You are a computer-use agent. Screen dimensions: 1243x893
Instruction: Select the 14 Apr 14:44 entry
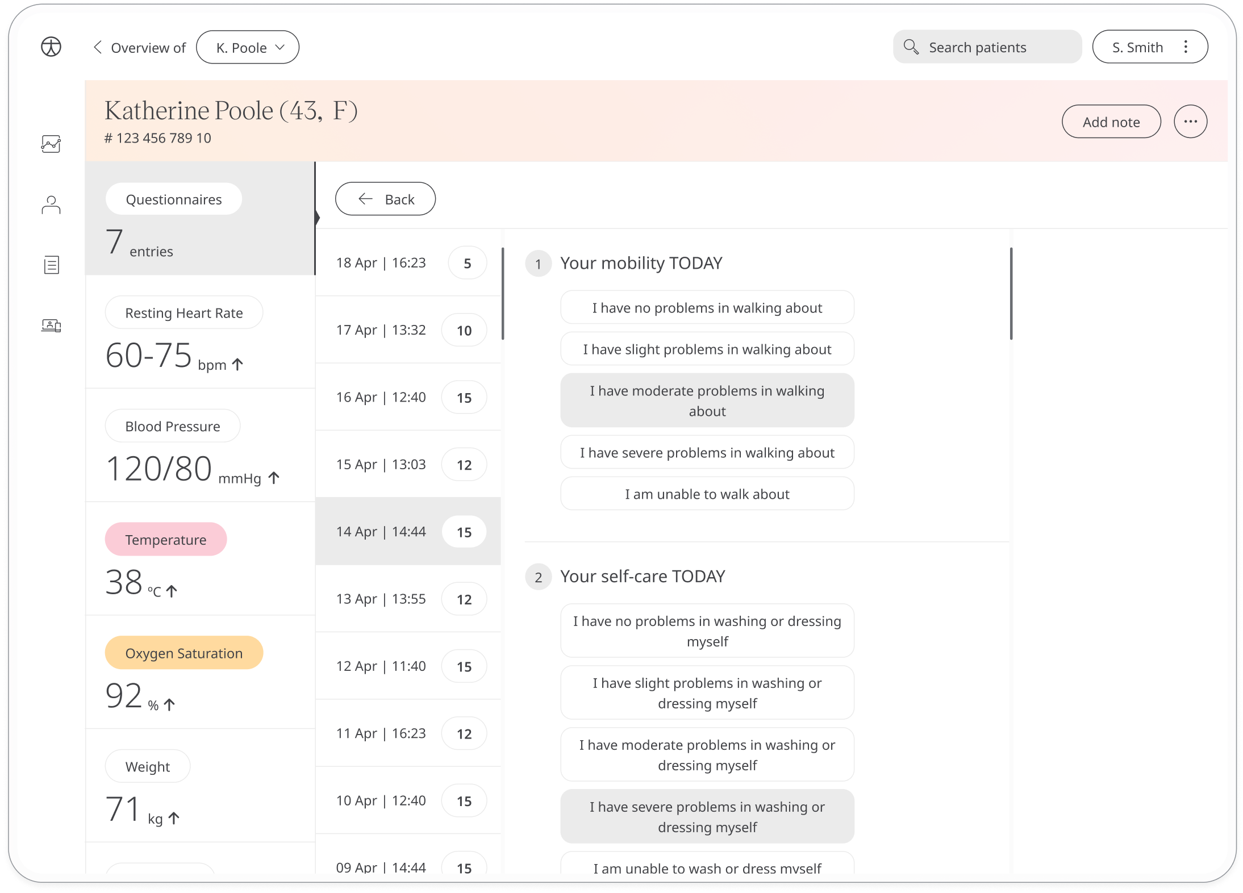click(x=408, y=532)
